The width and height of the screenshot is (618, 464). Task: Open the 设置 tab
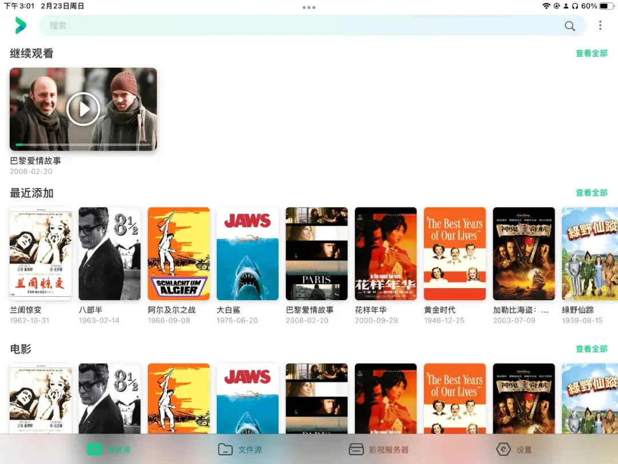513,450
